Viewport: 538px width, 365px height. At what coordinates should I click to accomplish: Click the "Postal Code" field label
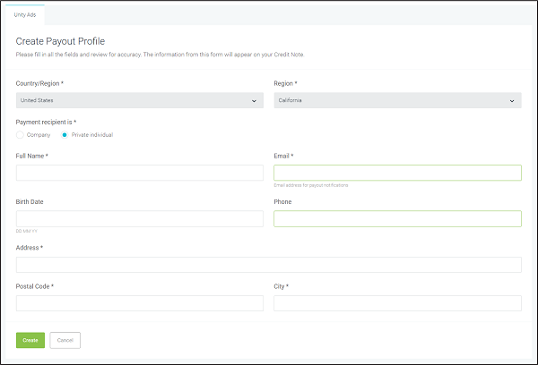click(35, 286)
